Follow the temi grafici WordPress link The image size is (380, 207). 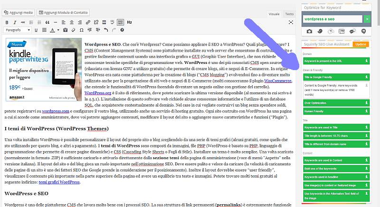tap(59, 182)
